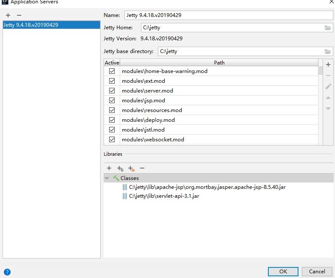Click into the Name input field
The height and width of the screenshot is (278, 335).
coord(228,15)
